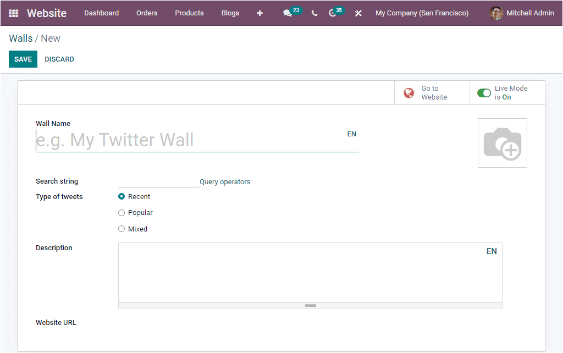Select the Popular tweets option
The height and width of the screenshot is (353, 563).
coord(121,213)
